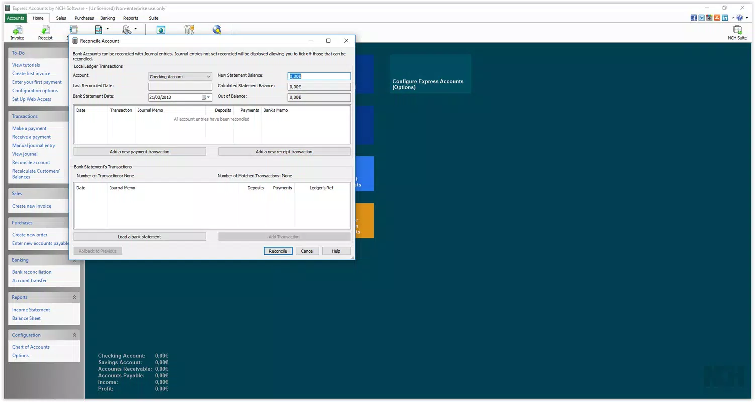Switch to the Reports tab in the menu bar
This screenshot has height=402, width=755.
[131, 18]
